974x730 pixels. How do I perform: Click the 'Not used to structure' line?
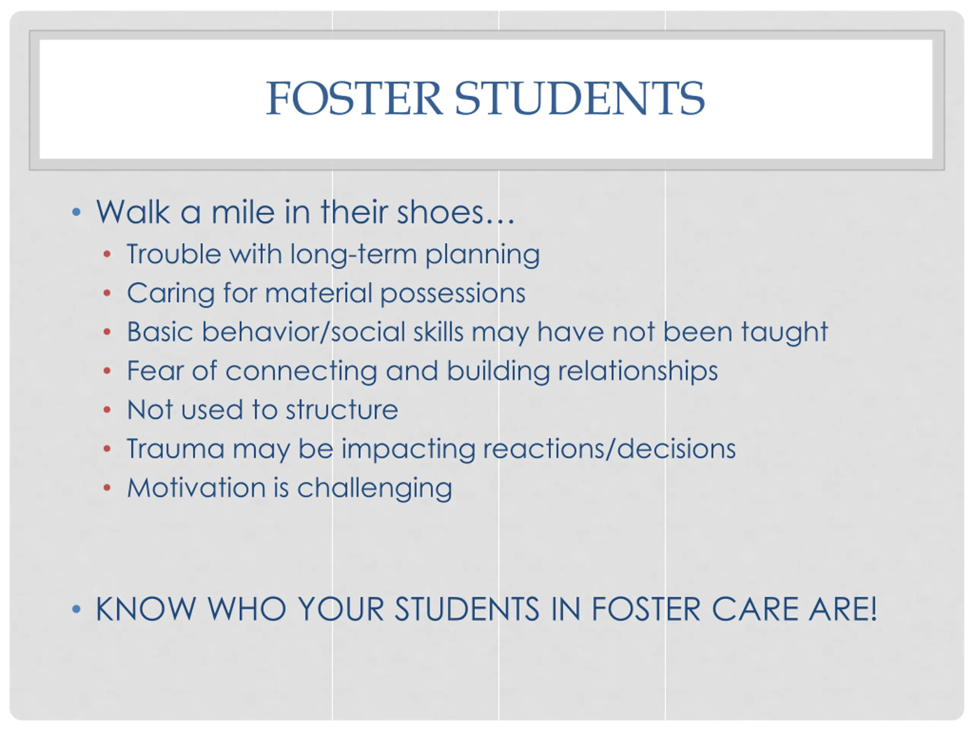click(x=263, y=410)
